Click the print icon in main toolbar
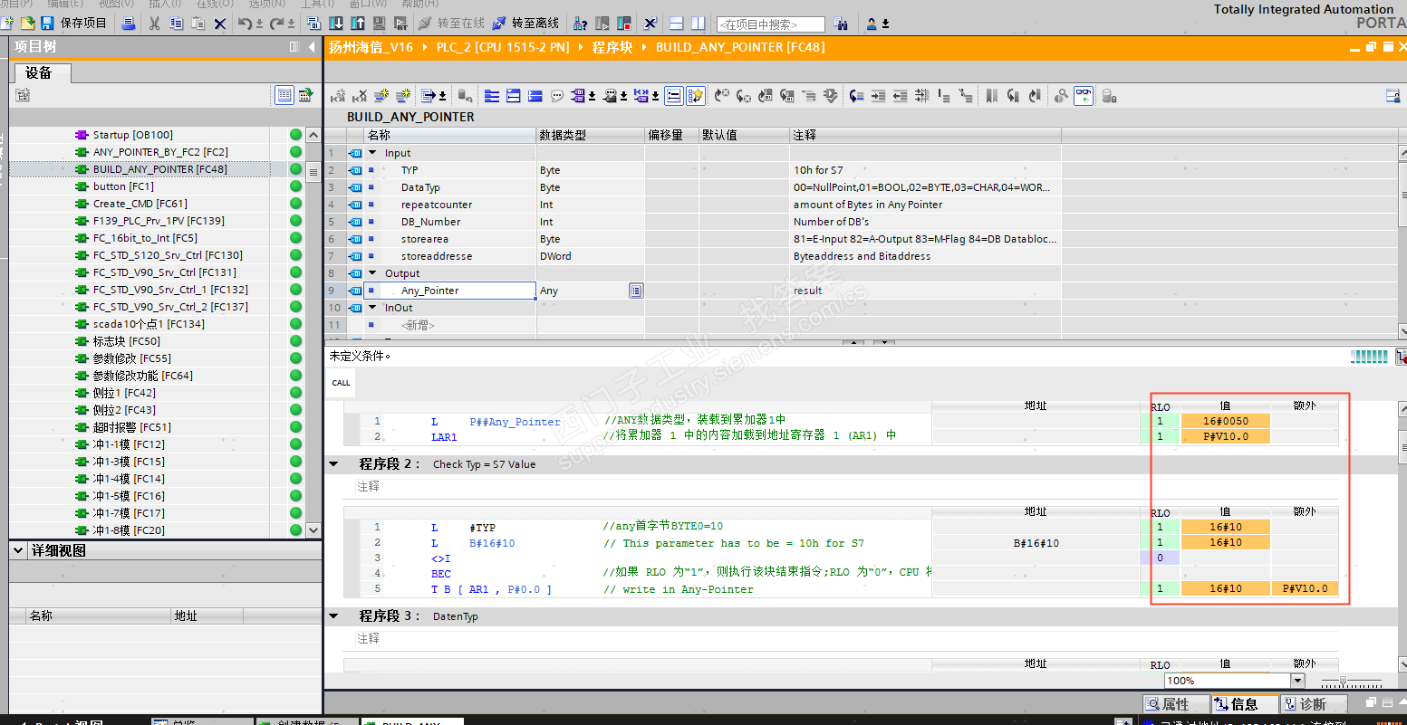1407x725 pixels. pos(129,23)
